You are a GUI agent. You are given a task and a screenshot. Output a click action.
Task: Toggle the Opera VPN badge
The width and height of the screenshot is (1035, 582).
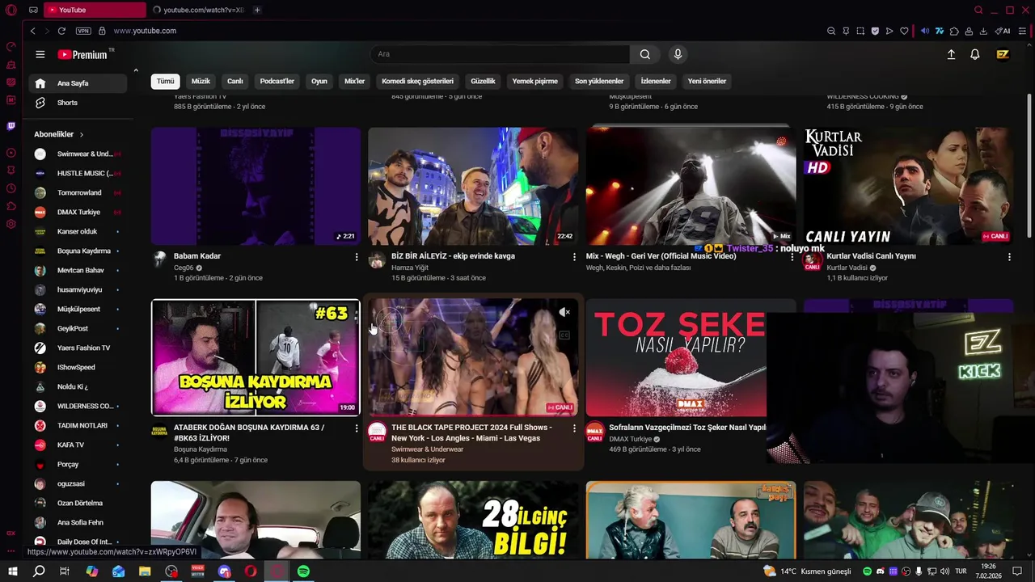click(83, 31)
